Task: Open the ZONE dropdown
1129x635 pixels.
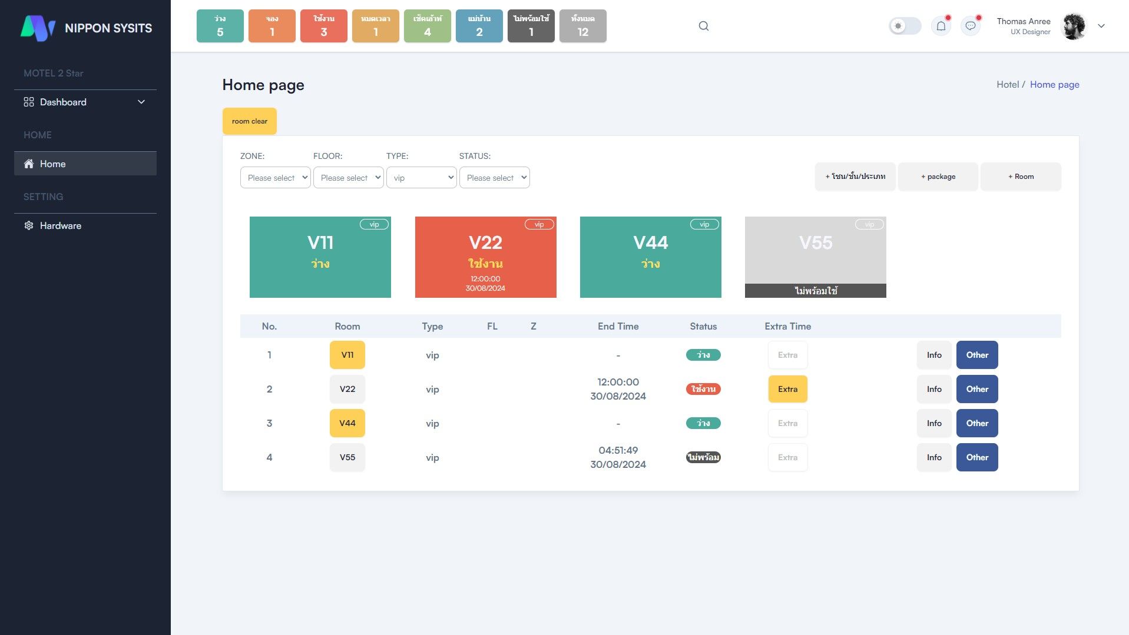Action: pyautogui.click(x=275, y=178)
